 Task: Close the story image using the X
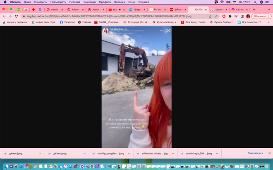point(168,31)
